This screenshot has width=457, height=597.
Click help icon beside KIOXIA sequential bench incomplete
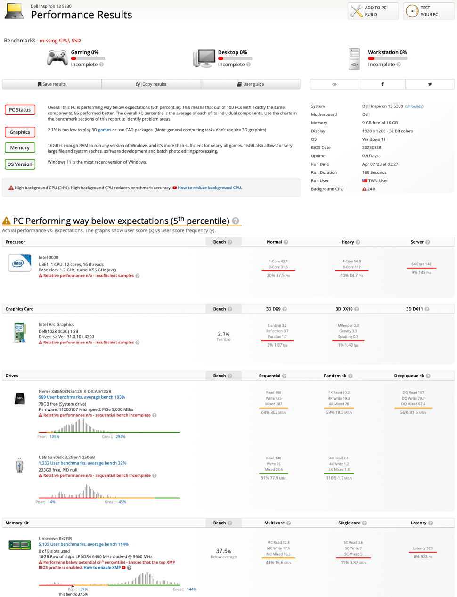coord(155,415)
